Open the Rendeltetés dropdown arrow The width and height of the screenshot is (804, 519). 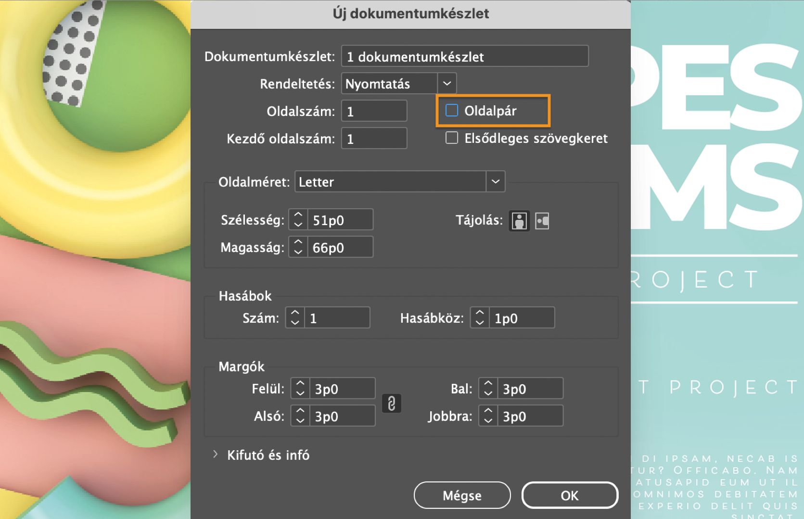pos(447,84)
